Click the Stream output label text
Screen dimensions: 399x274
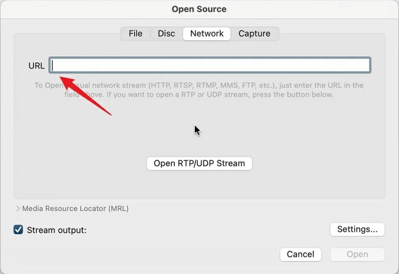click(x=57, y=230)
